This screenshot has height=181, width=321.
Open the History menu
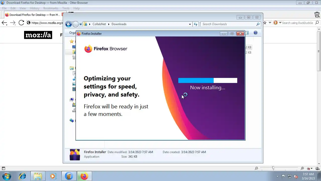coord(35,8)
